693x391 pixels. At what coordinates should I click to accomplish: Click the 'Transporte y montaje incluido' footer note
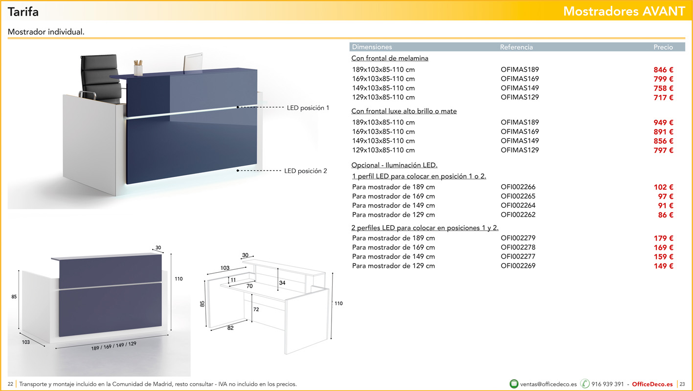[x=157, y=384]
